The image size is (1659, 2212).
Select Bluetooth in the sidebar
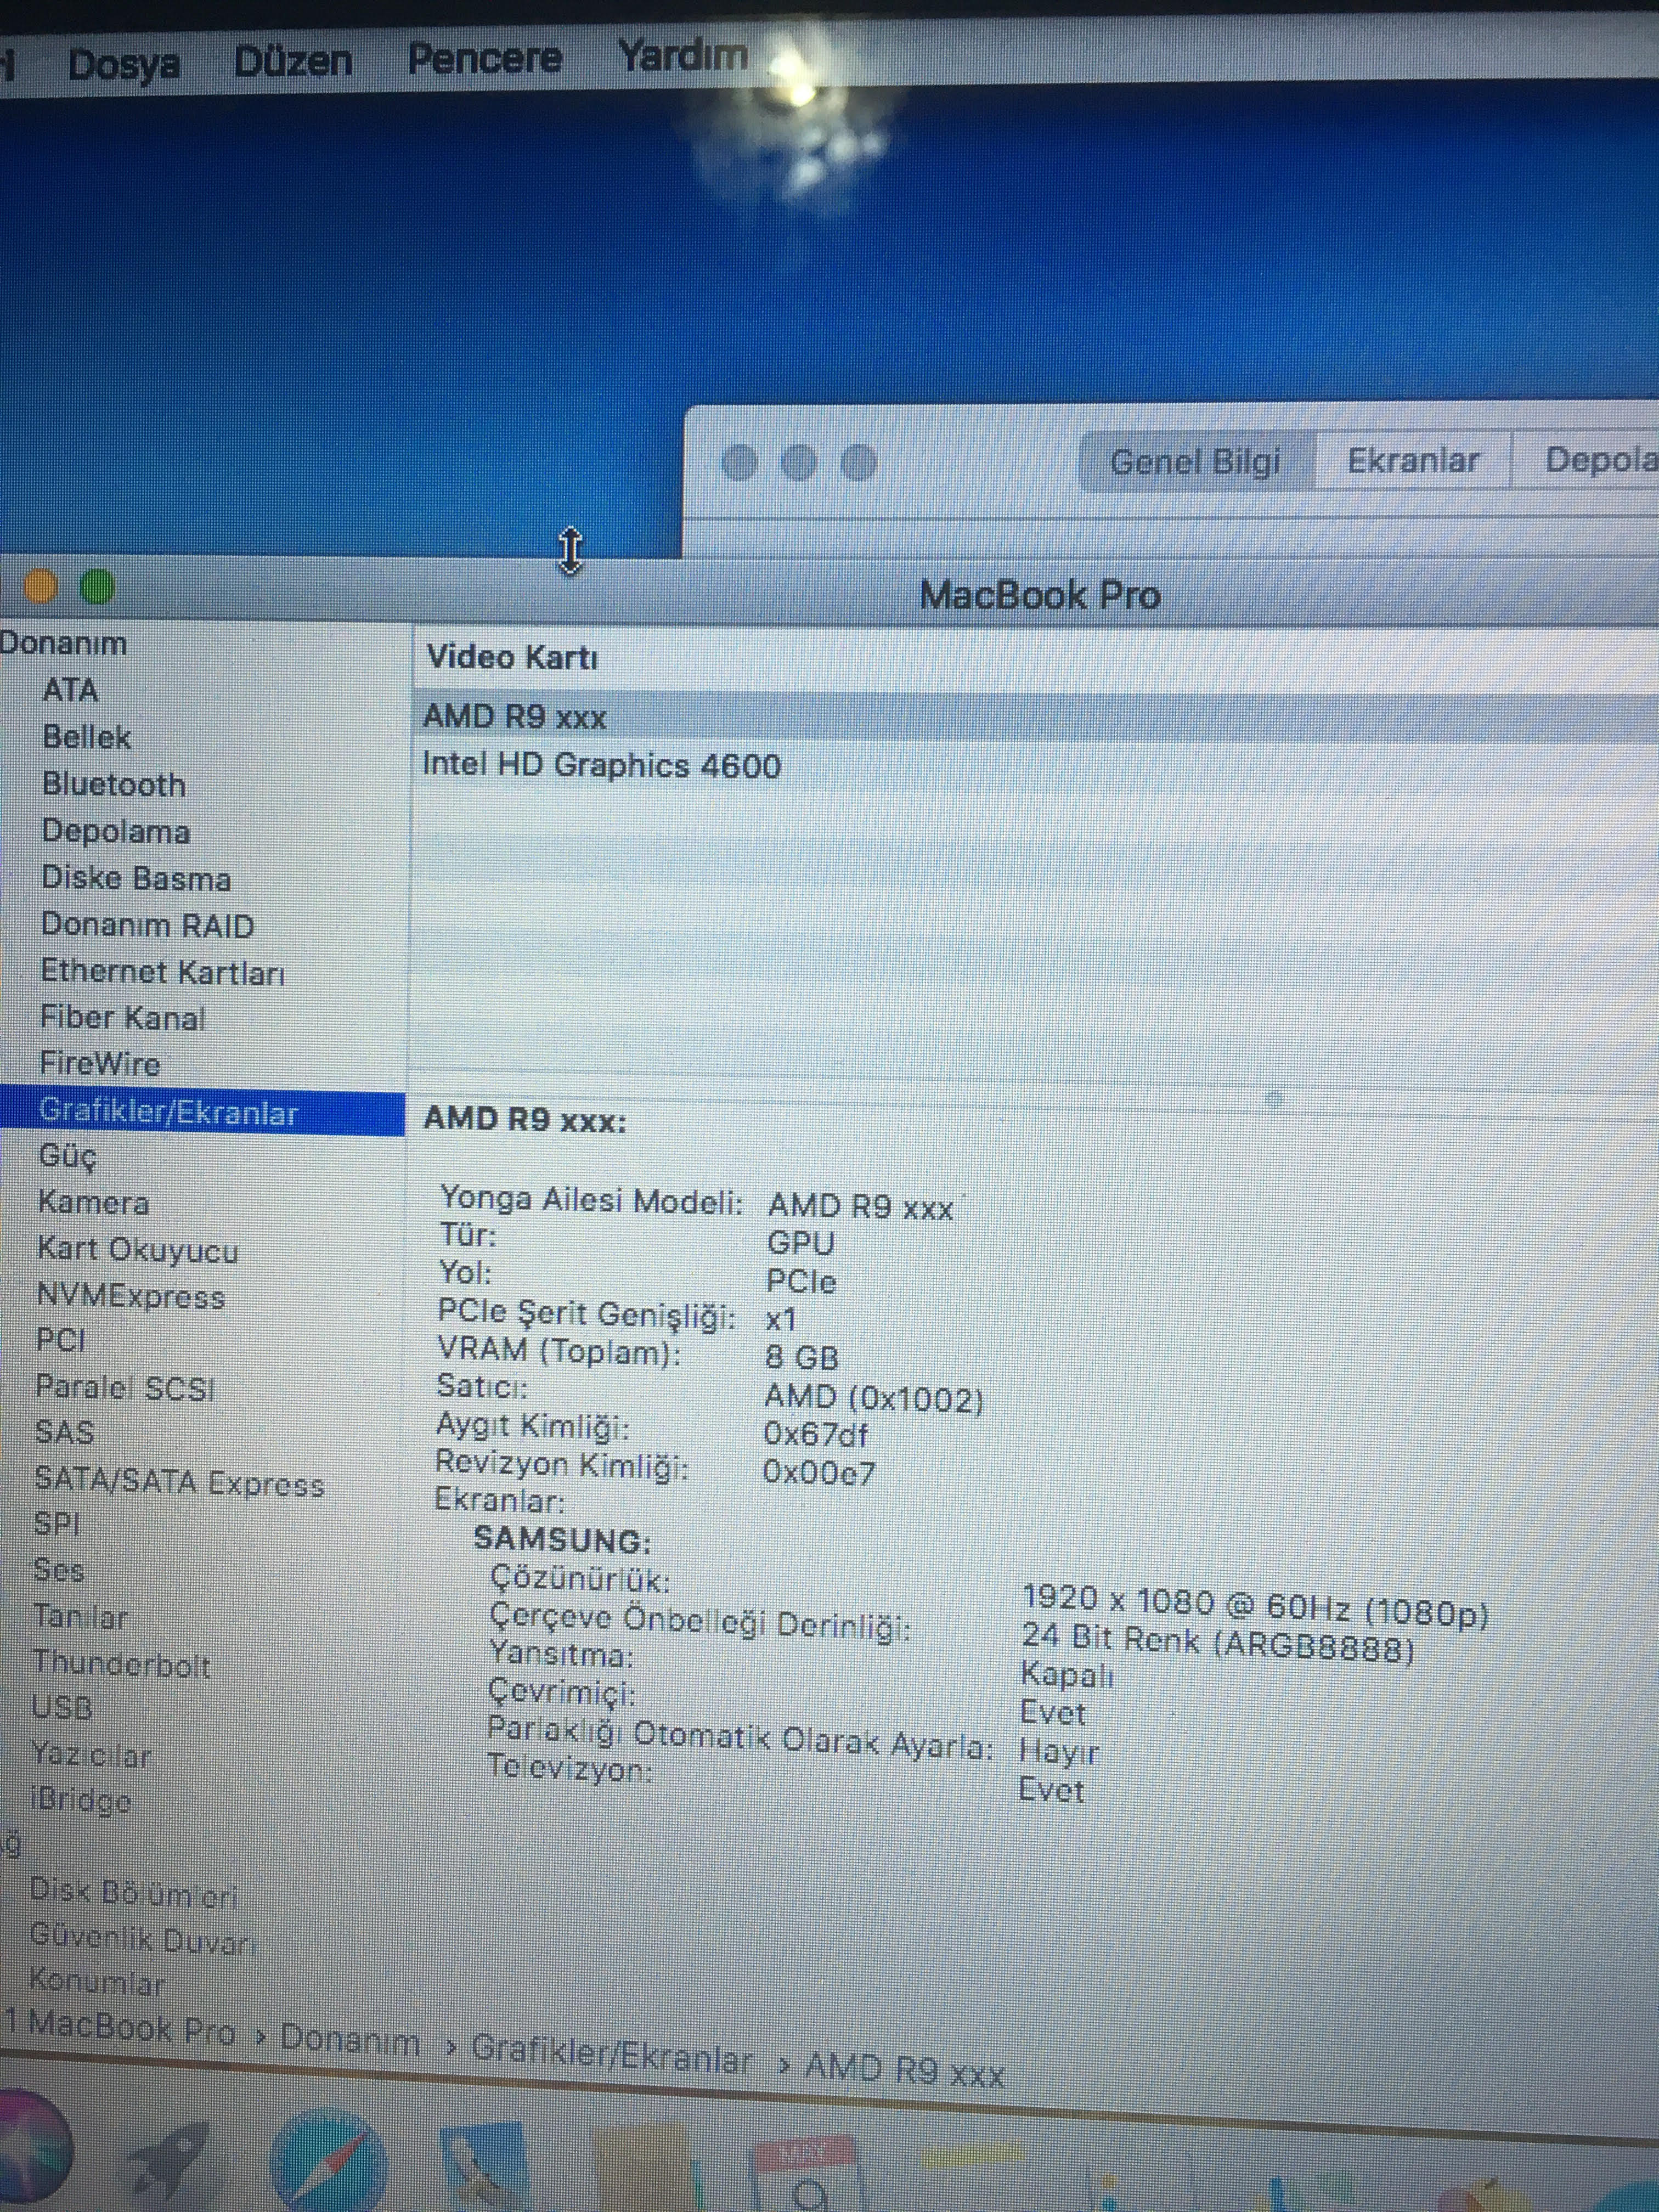click(113, 784)
